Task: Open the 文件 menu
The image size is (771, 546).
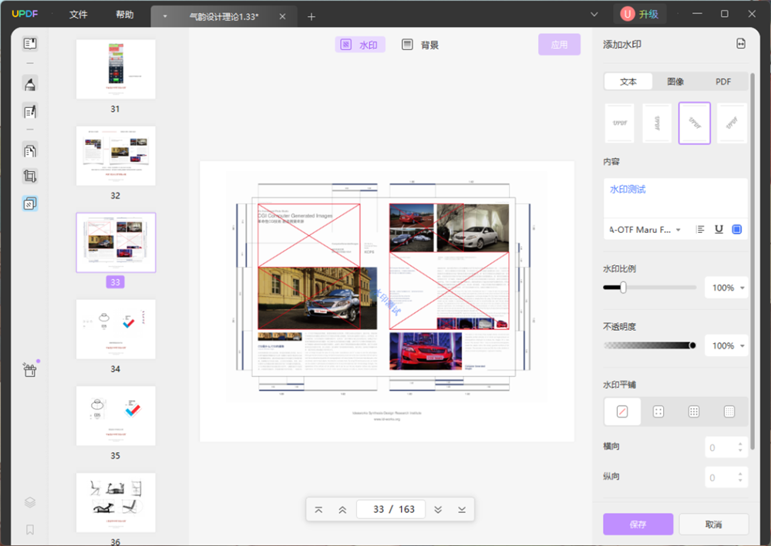Action: 78,15
